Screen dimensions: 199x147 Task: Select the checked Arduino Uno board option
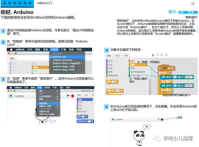click(67, 57)
